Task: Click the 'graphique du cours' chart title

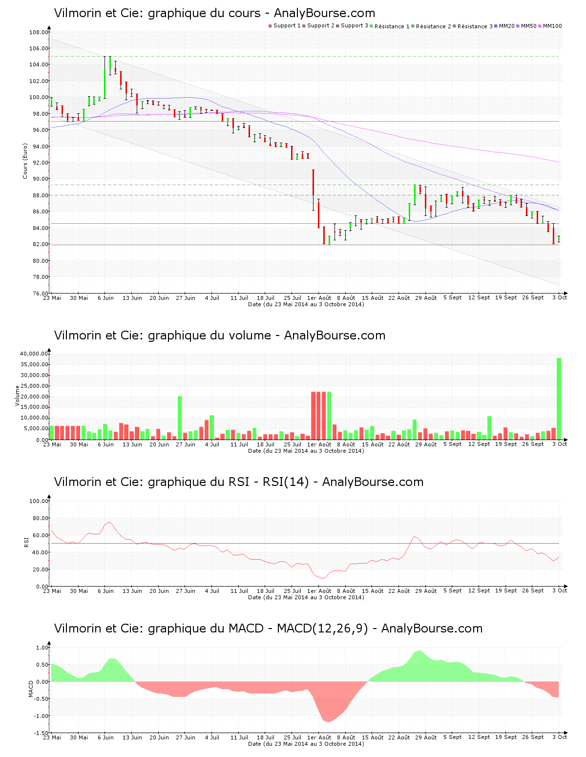Action: pyautogui.click(x=215, y=13)
